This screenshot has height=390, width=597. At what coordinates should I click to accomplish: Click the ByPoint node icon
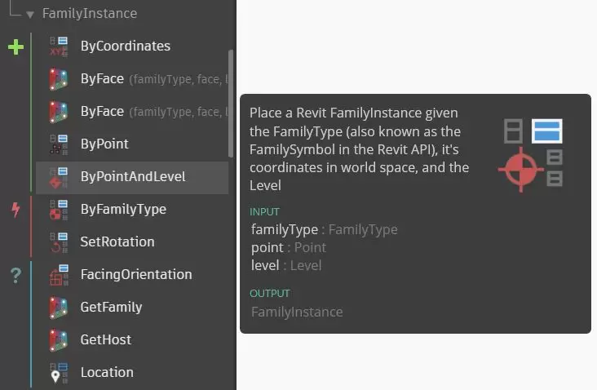pos(58,144)
